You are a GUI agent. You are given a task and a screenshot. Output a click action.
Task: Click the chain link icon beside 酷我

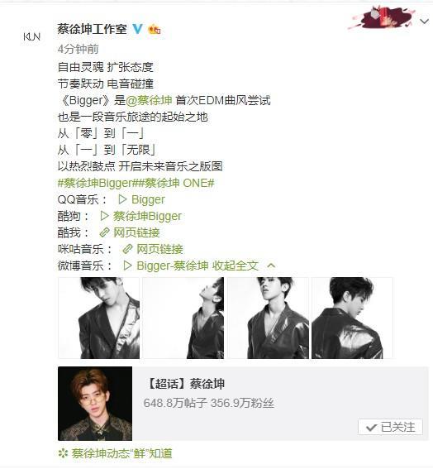click(105, 232)
